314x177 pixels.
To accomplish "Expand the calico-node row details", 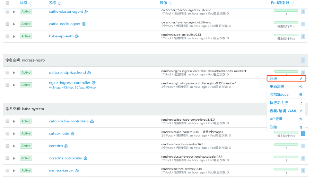I will [x=14, y=134].
